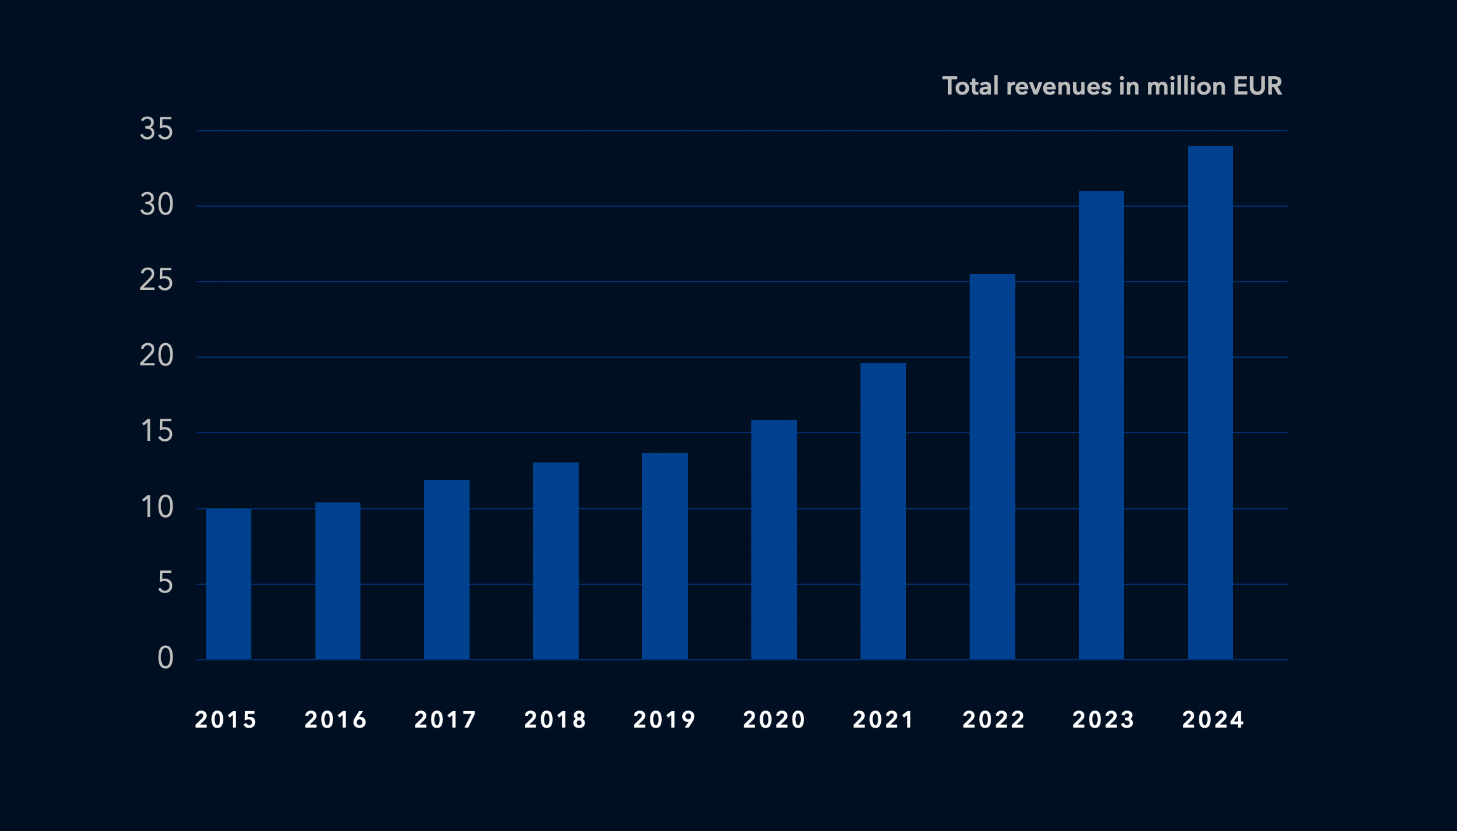Screen dimensions: 1457x831
Task: Click the 2022 x-axis label
Action: coord(994,719)
